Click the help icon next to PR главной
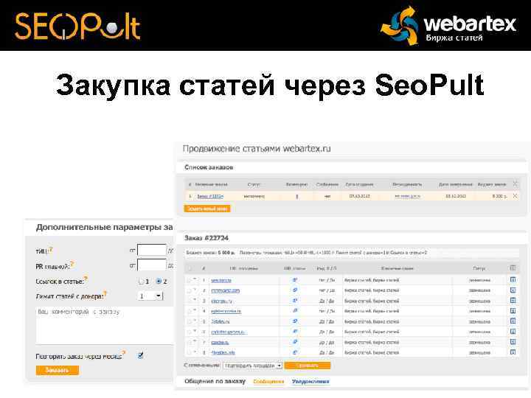531x398 pixels. (72, 265)
